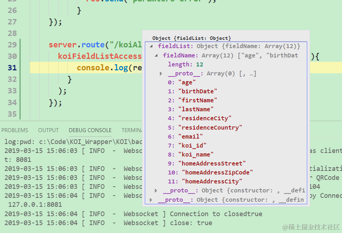The width and height of the screenshot is (342, 233).
Task: Click line number 29 in the gutter
Action: (x=12, y=45)
